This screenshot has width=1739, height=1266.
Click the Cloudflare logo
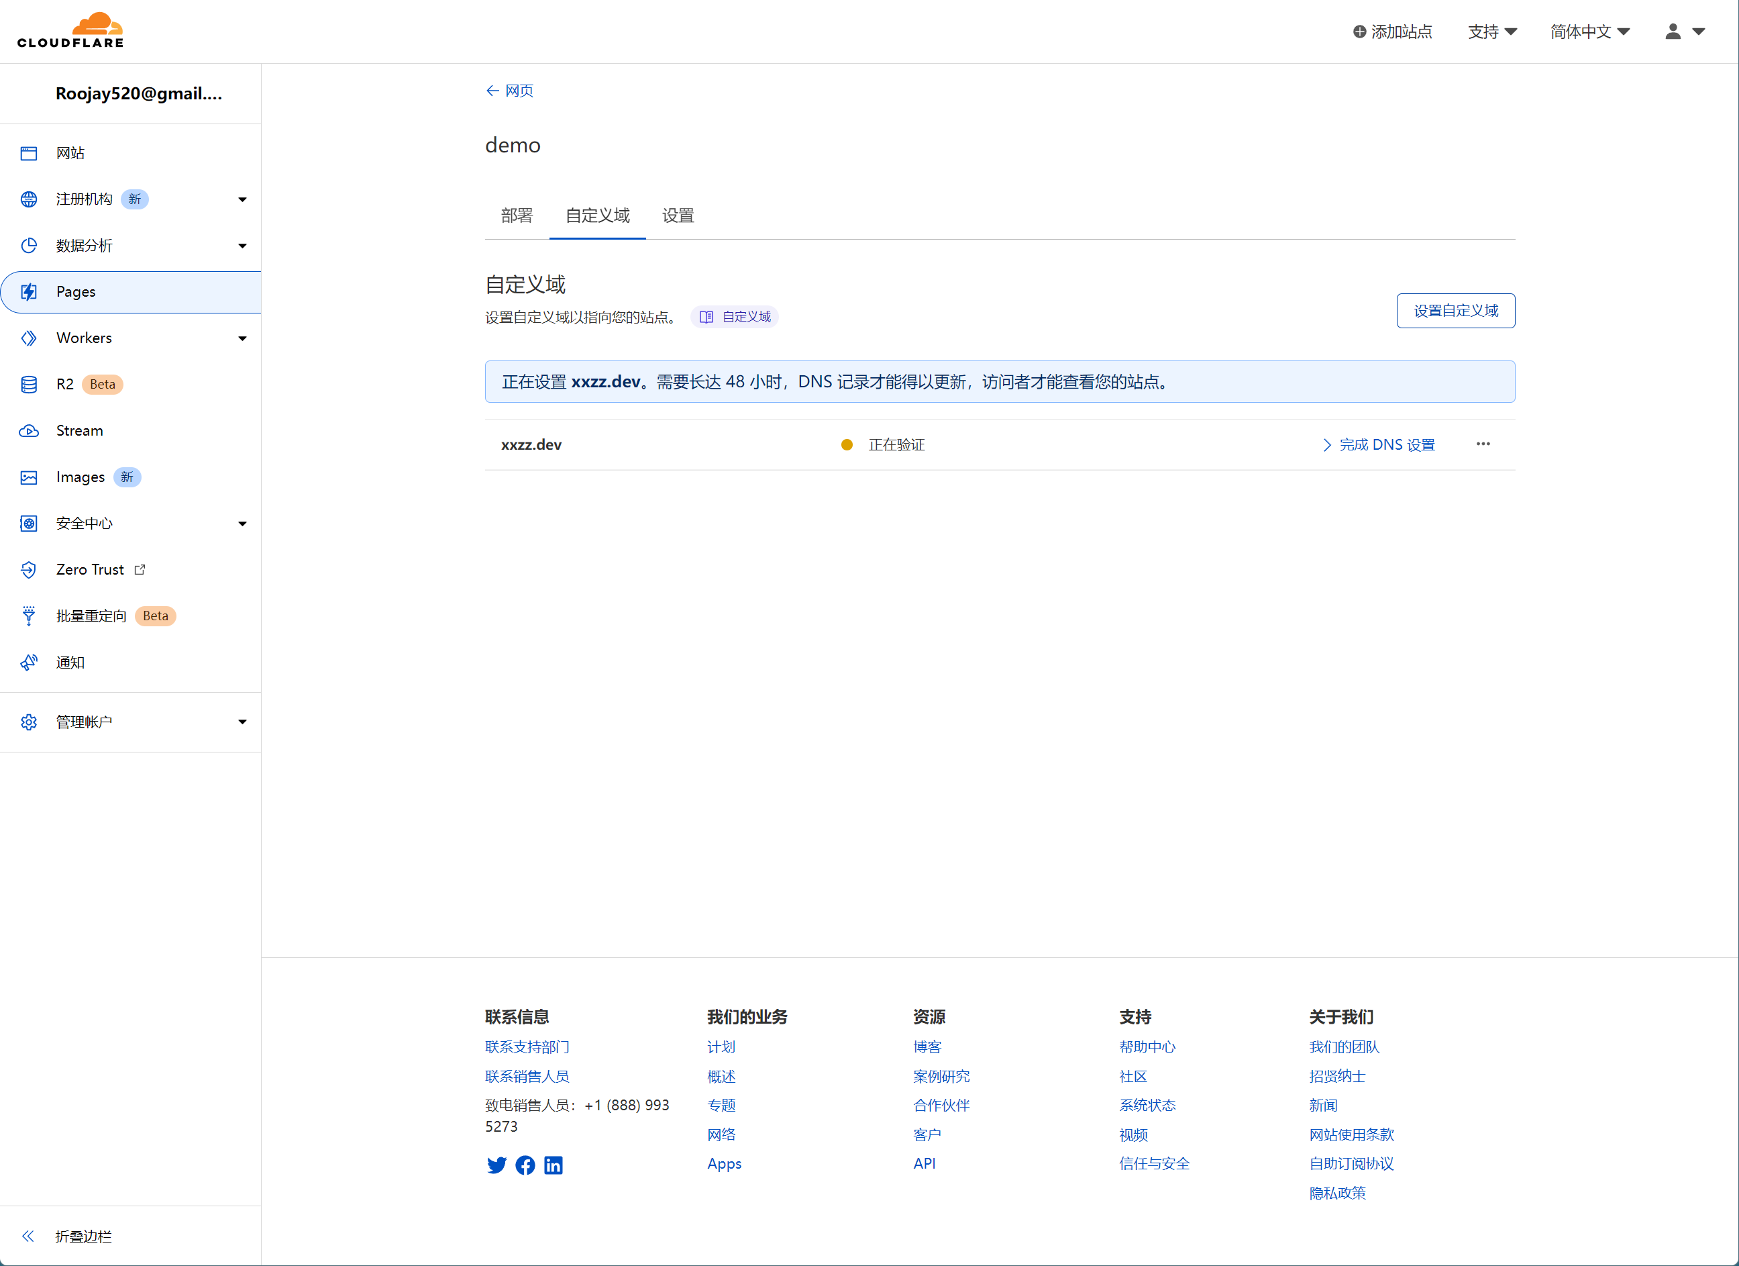[70, 31]
